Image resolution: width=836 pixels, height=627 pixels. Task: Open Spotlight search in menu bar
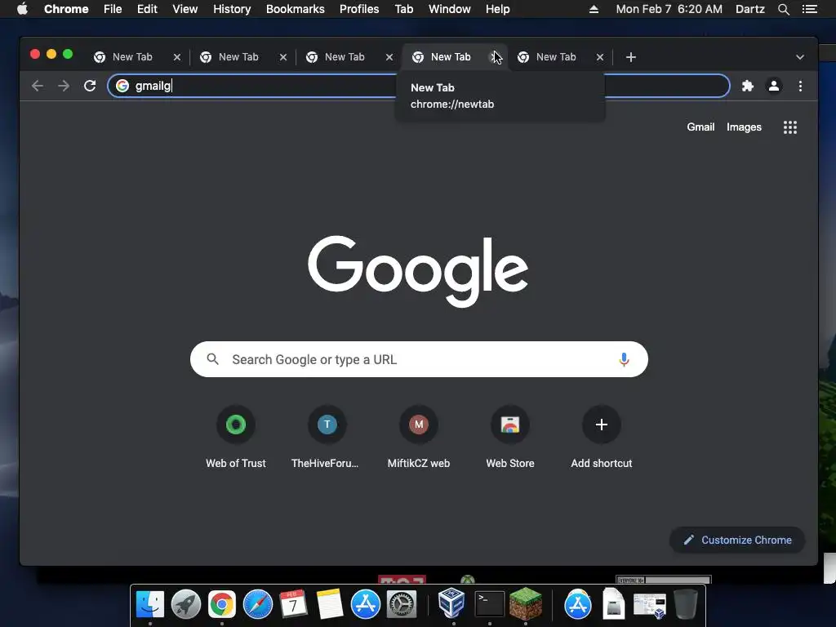pyautogui.click(x=783, y=9)
